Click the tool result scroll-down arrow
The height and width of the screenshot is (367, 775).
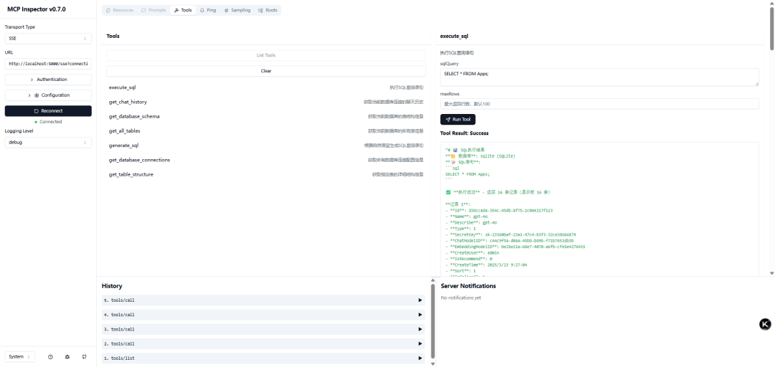[x=772, y=273]
